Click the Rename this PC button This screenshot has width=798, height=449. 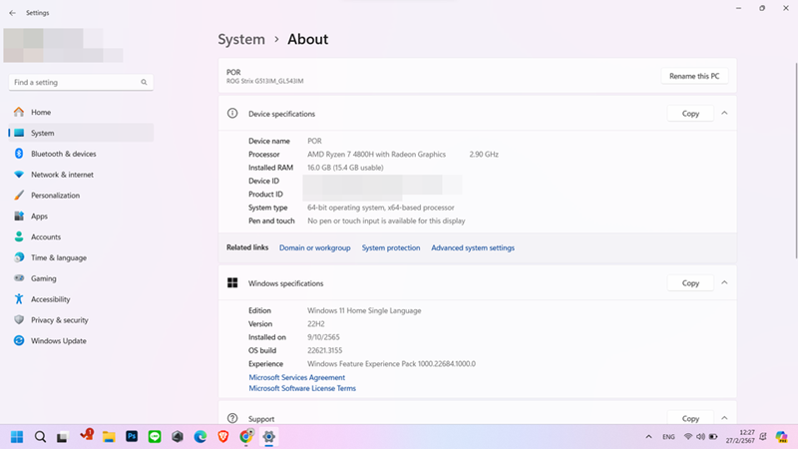tap(695, 76)
